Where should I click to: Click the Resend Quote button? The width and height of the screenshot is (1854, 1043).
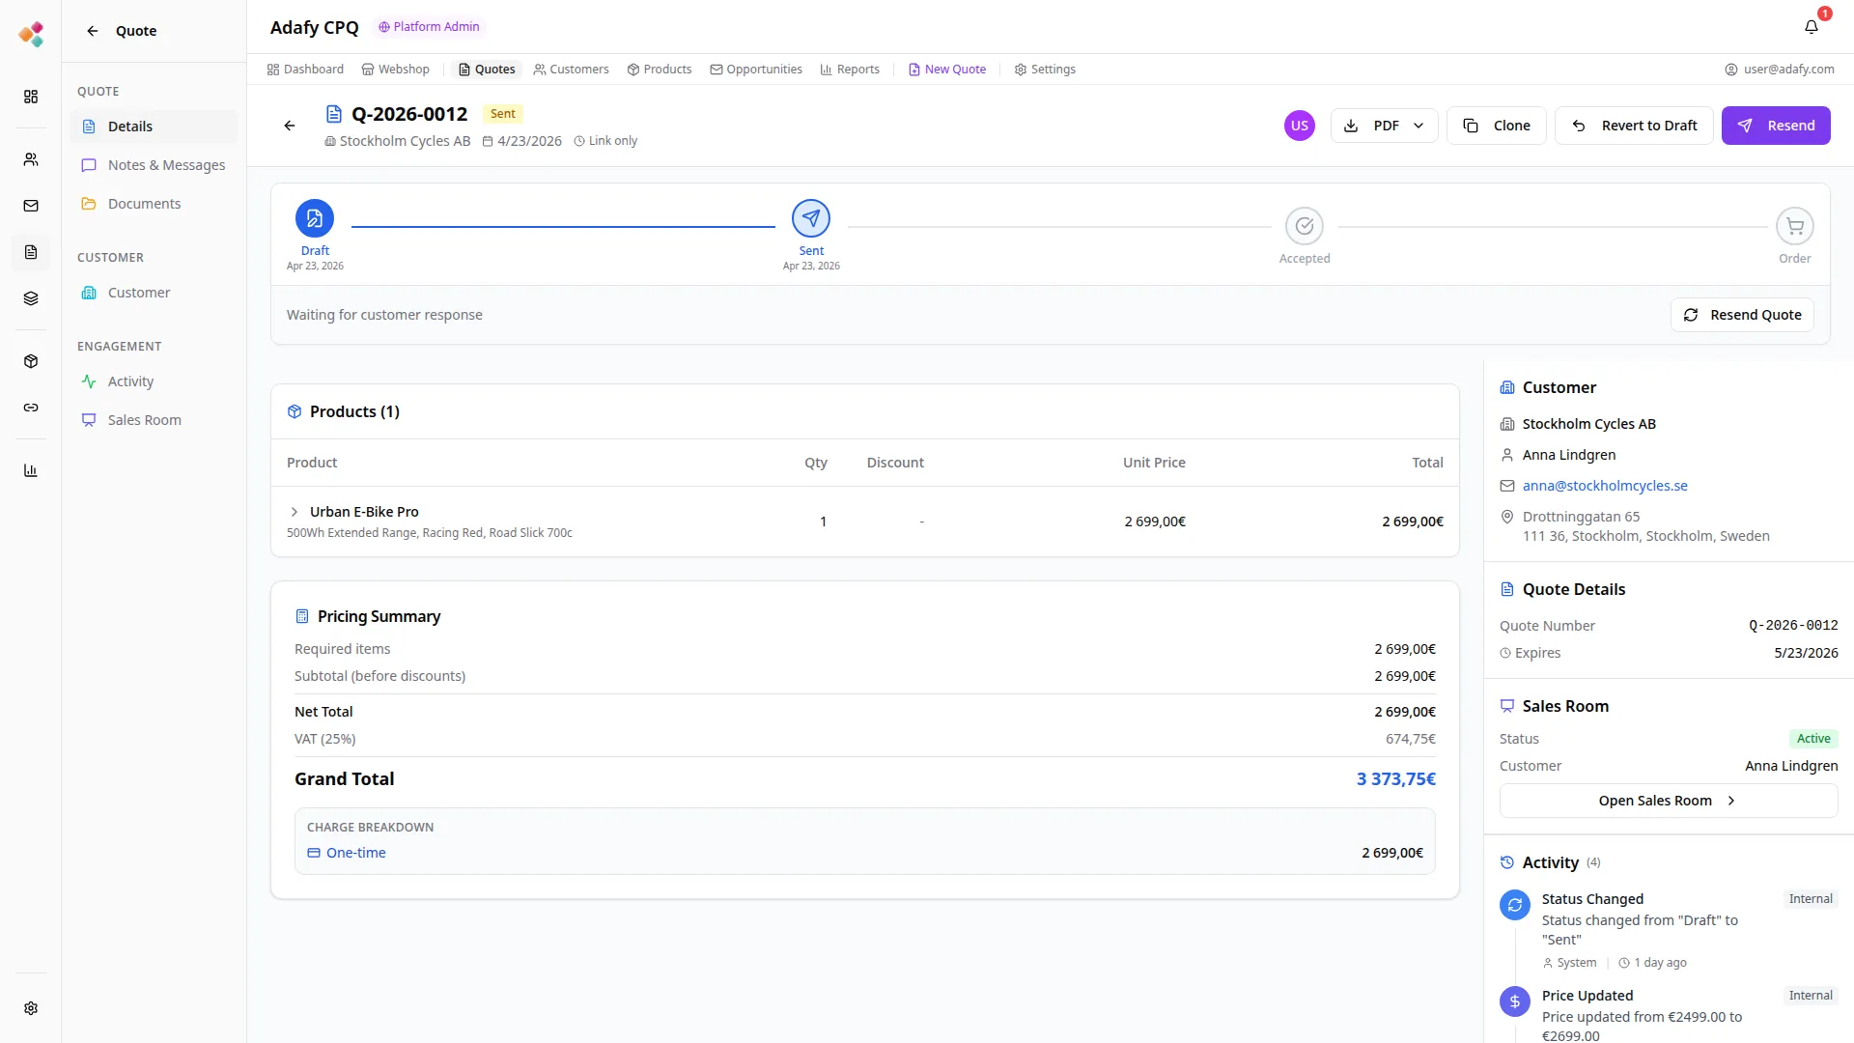click(x=1742, y=315)
